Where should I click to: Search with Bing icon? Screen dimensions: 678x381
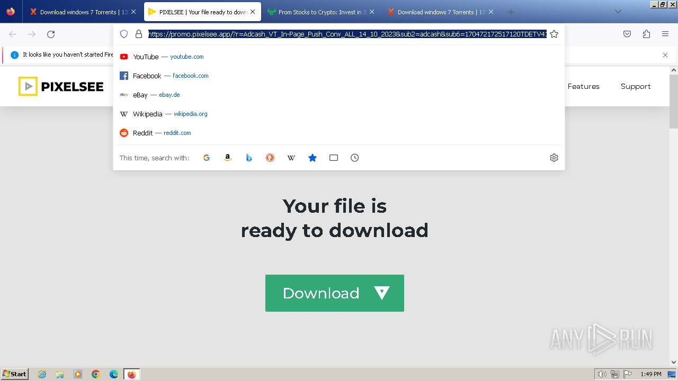point(249,158)
